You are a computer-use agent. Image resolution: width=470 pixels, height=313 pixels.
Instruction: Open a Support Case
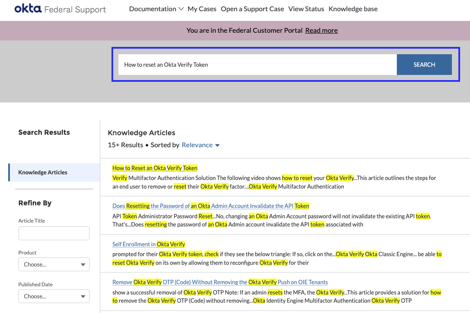point(252,8)
